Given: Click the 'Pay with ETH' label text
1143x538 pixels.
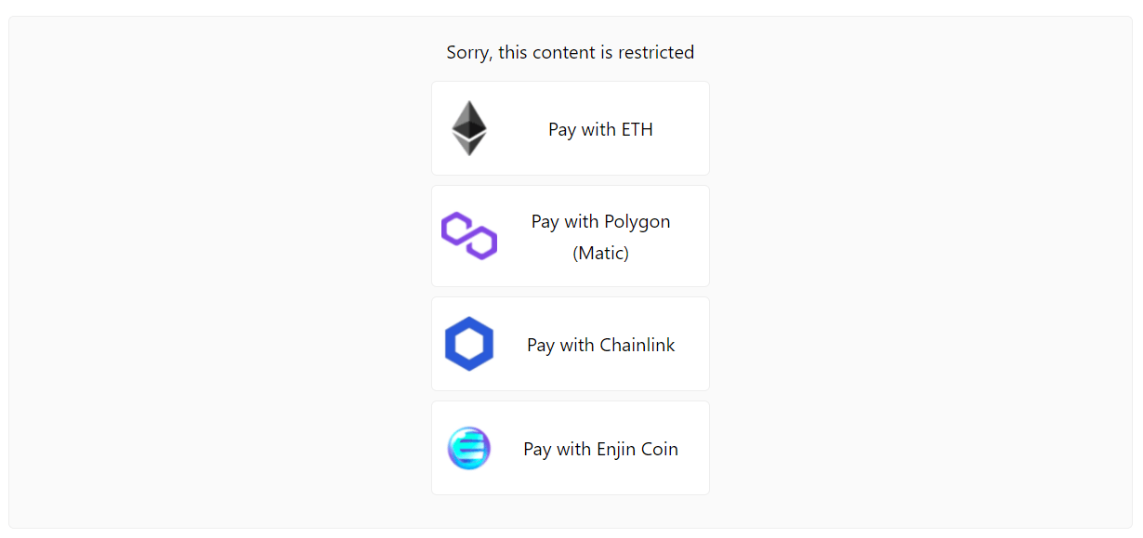Looking at the screenshot, I should coord(600,129).
